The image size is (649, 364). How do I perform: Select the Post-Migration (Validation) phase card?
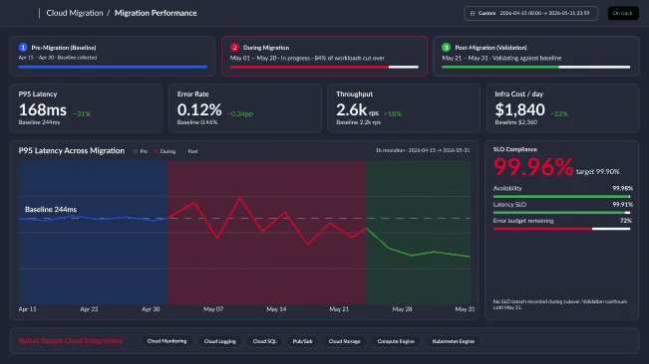[536, 56]
